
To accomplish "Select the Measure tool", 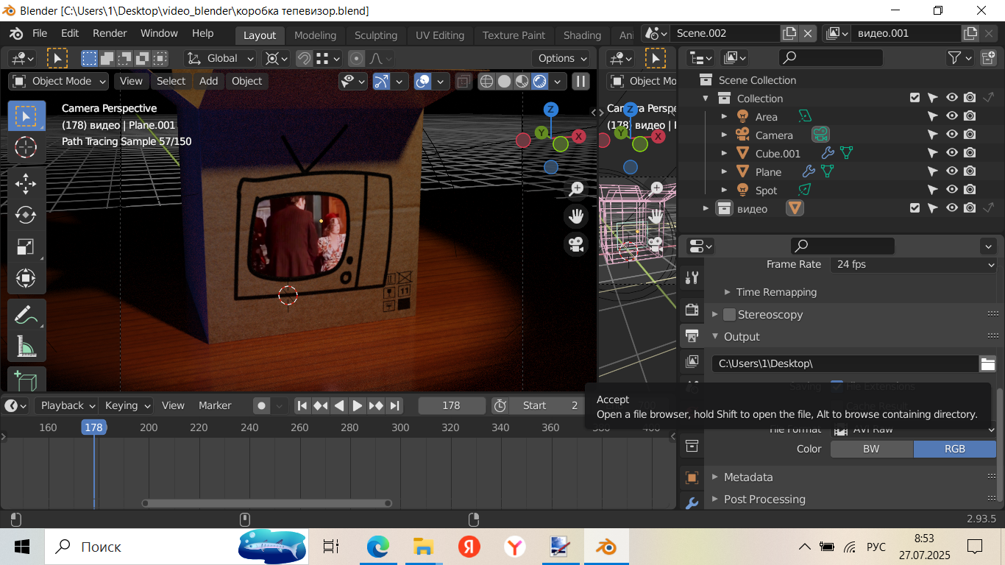I will point(26,347).
